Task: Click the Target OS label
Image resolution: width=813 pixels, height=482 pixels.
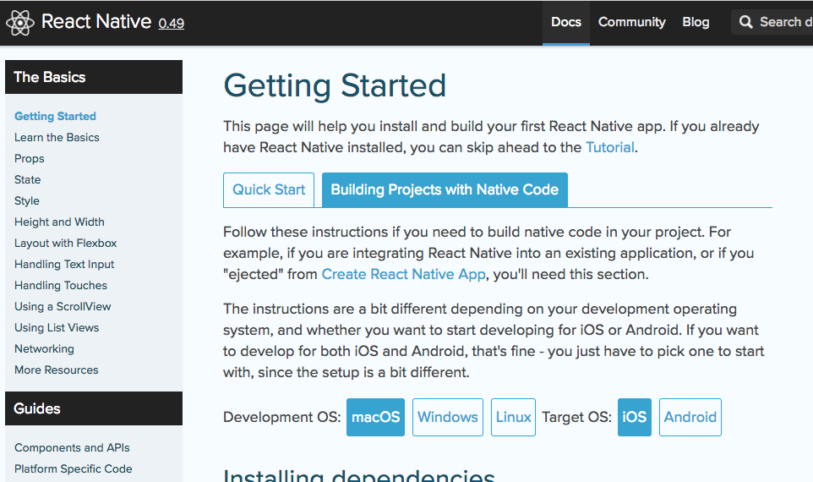Action: point(576,417)
